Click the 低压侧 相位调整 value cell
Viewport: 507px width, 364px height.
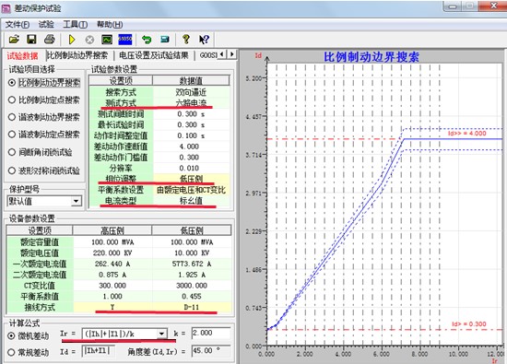191,179
